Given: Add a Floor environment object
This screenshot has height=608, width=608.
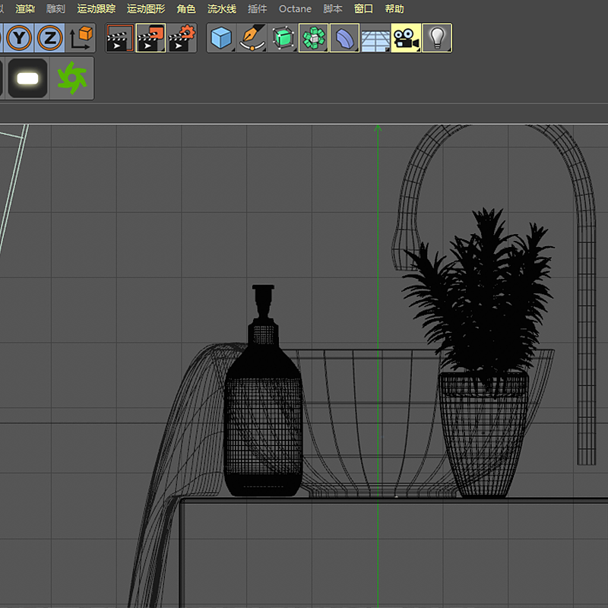Looking at the screenshot, I should click(x=375, y=37).
